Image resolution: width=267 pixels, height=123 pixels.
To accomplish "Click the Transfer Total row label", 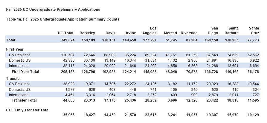I will point(24,100).
